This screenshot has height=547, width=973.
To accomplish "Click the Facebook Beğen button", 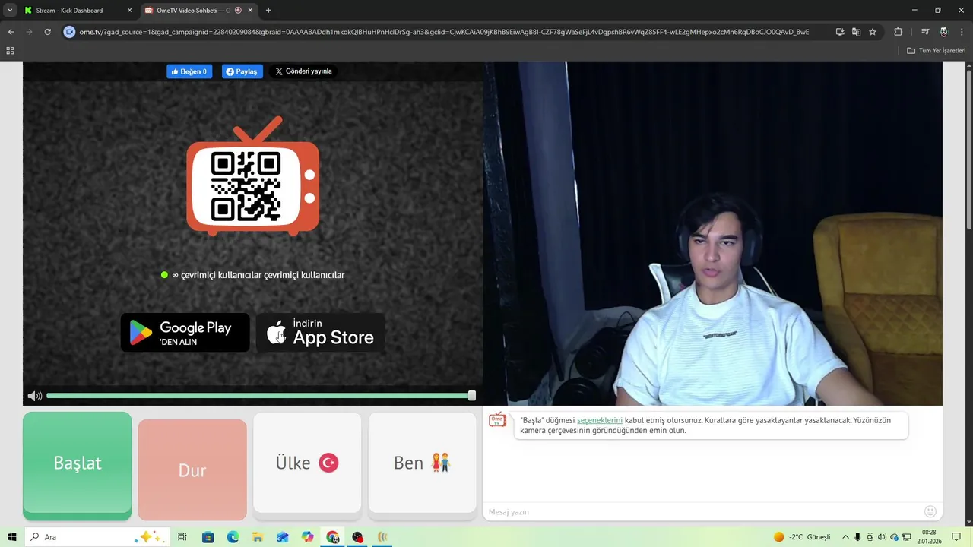I will click(189, 71).
